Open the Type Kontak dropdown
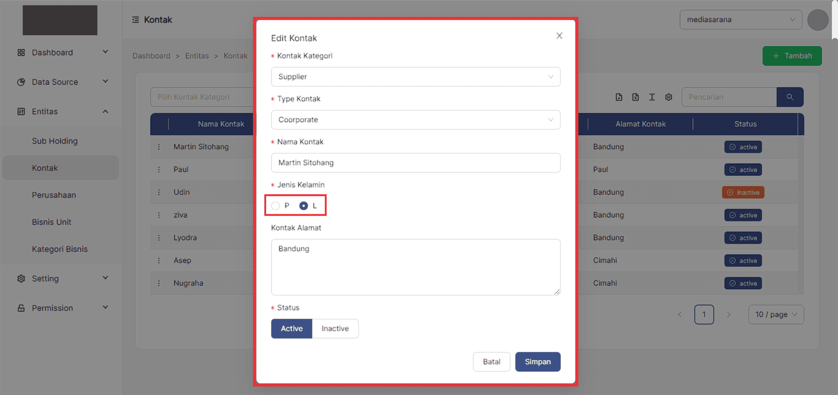838x395 pixels. point(415,120)
